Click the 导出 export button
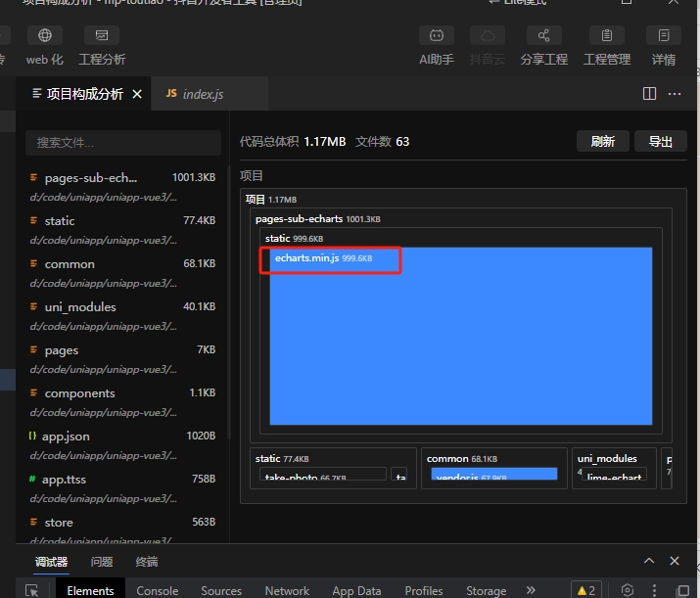The width and height of the screenshot is (700, 598). (660, 141)
